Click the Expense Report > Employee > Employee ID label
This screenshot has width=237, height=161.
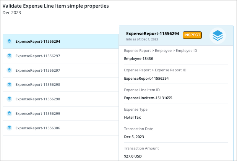point(161,51)
